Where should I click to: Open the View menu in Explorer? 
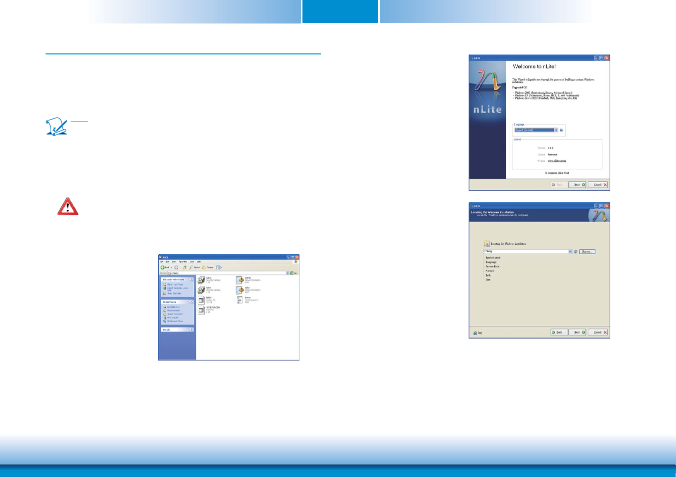[174, 261]
